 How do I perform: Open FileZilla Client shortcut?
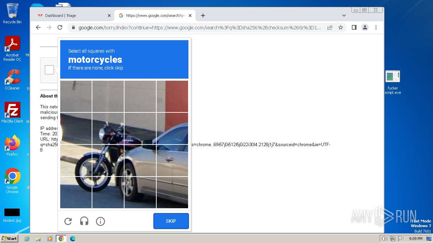click(x=12, y=112)
